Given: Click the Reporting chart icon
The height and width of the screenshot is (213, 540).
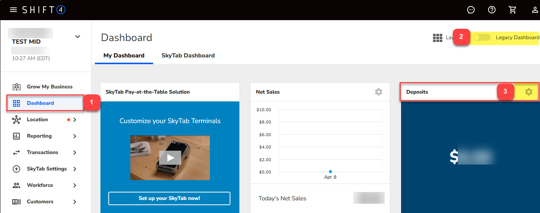Looking at the screenshot, I should 16,136.
